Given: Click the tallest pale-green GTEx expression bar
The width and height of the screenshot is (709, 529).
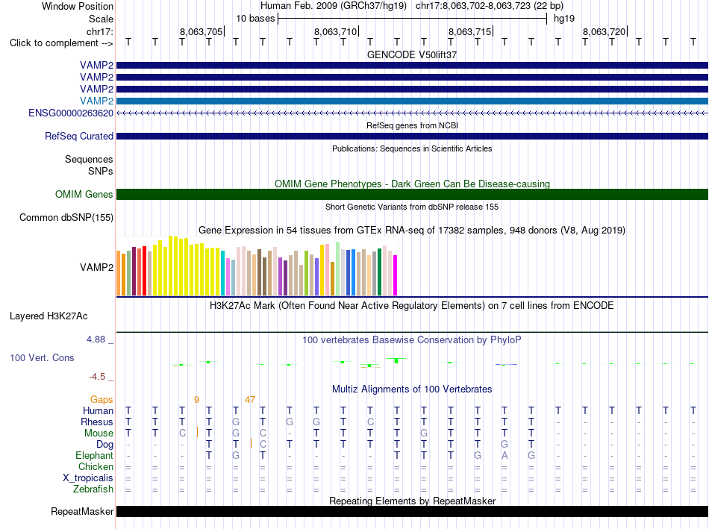Looking at the screenshot, I should [x=337, y=269].
